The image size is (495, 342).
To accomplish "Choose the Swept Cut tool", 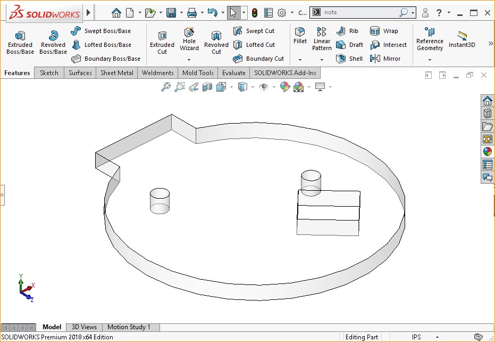I will tap(254, 31).
